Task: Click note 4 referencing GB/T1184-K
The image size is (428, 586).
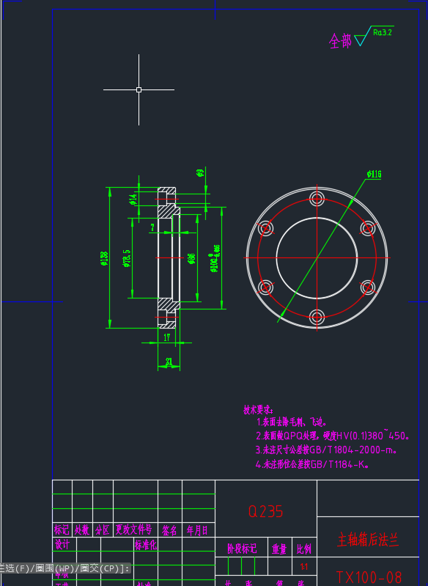Action: [312, 464]
